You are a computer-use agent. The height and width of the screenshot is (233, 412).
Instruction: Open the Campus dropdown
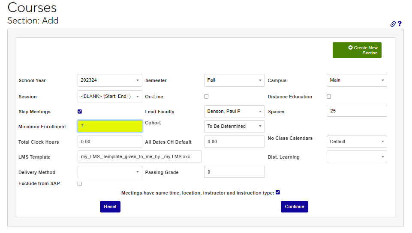pyautogui.click(x=356, y=80)
